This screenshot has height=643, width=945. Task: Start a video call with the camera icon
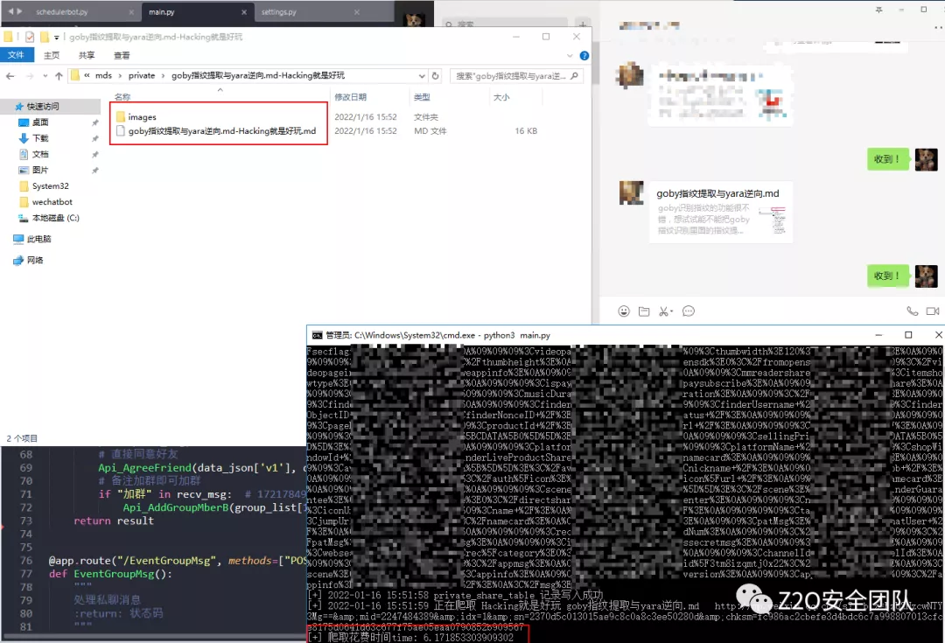pyautogui.click(x=933, y=311)
